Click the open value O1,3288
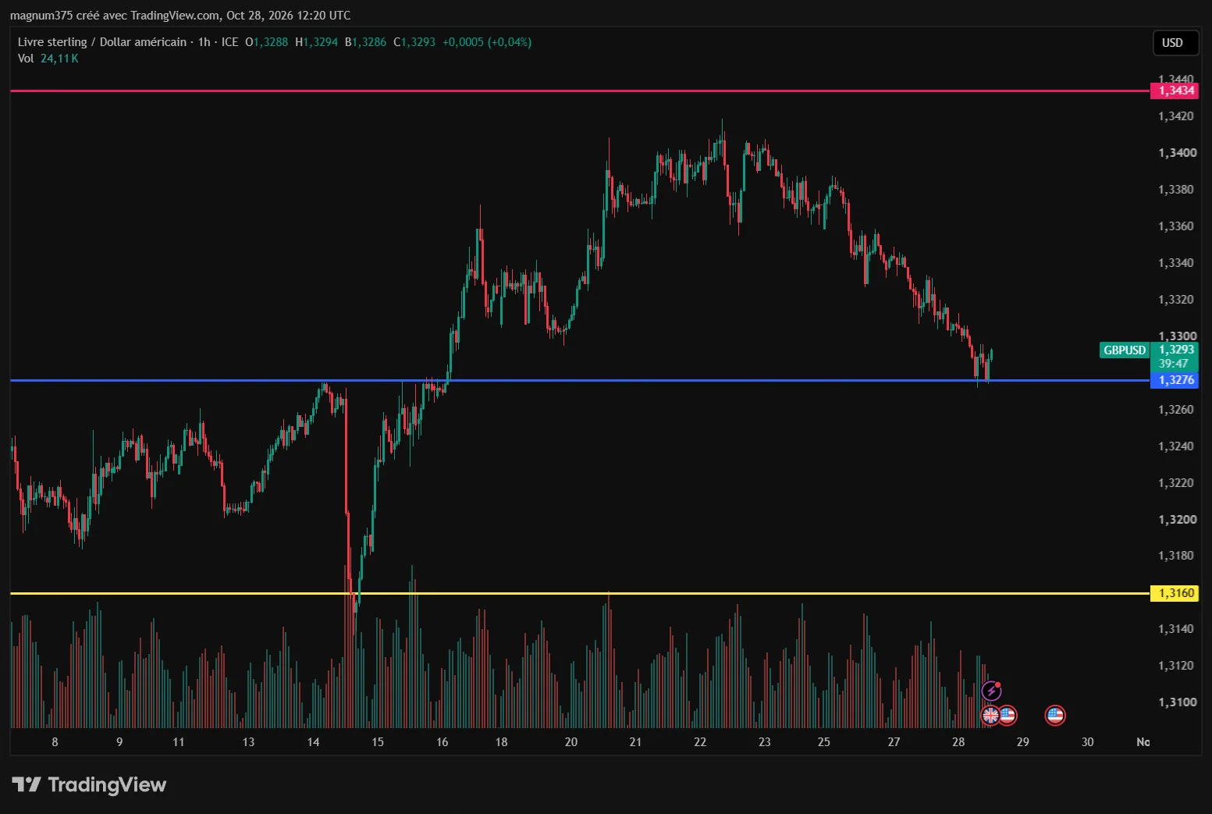1212x814 pixels. pos(266,42)
